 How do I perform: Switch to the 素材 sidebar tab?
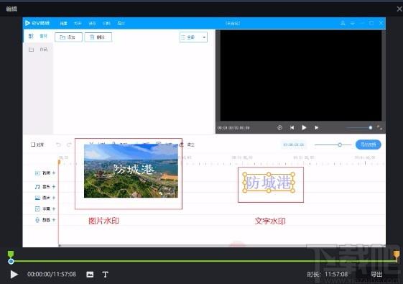(x=38, y=36)
